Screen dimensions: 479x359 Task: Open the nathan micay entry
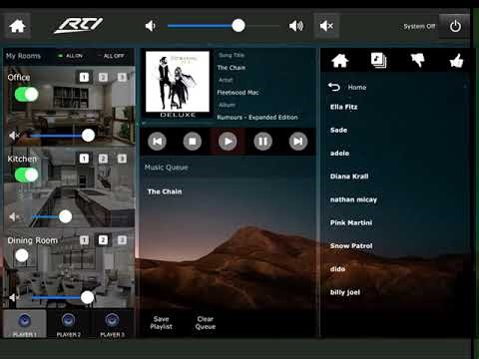[353, 199]
